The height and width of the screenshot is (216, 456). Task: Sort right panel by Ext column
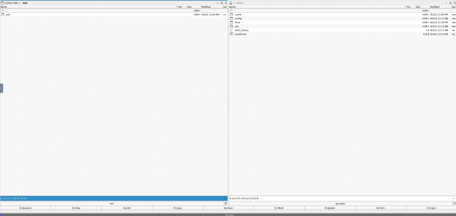click(x=411, y=7)
